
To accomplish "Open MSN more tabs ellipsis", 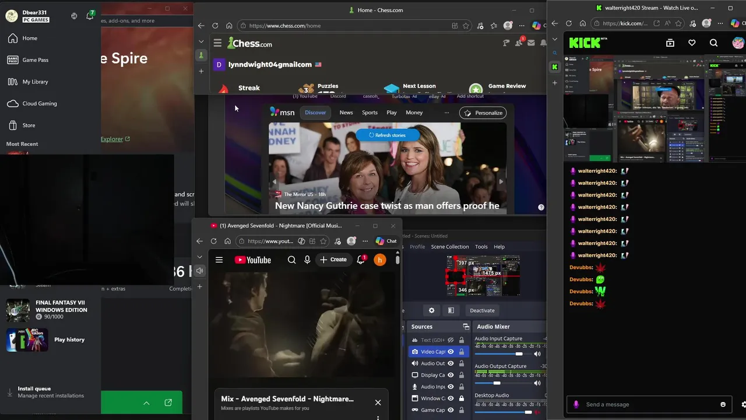I will coord(447,113).
